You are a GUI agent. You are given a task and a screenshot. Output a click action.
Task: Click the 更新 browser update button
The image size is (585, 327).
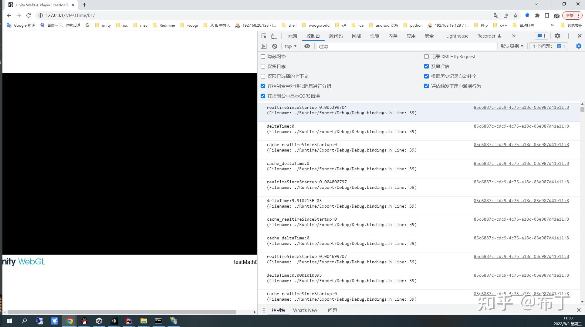pyautogui.click(x=570, y=15)
